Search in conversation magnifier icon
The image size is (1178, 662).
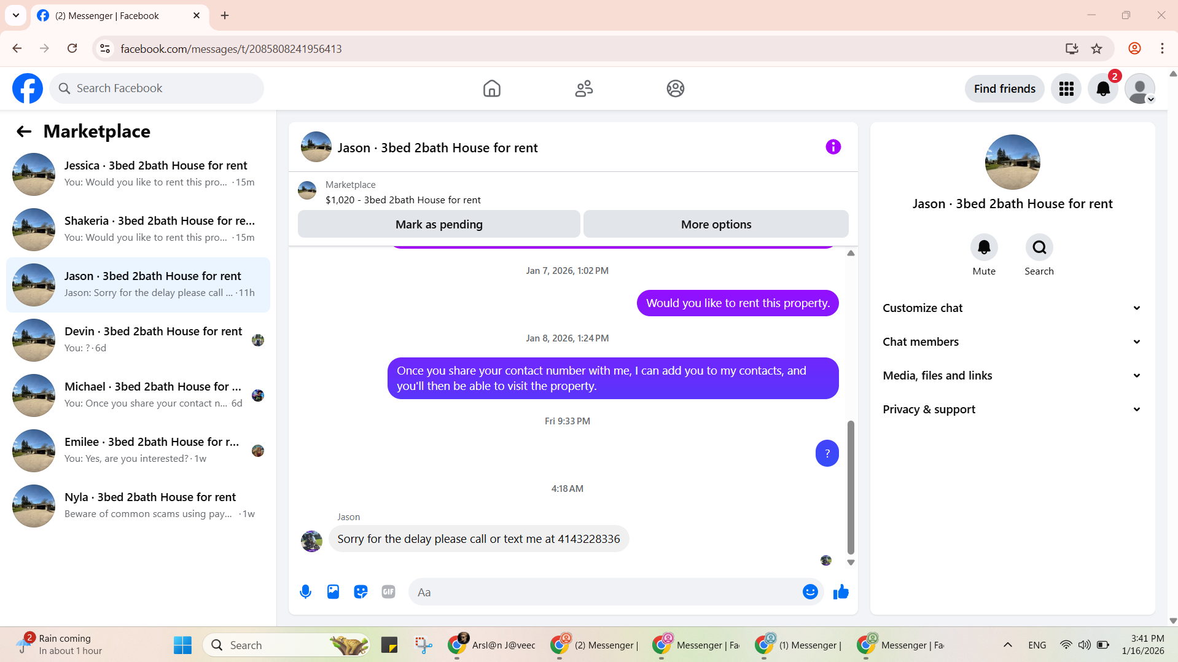click(x=1039, y=247)
